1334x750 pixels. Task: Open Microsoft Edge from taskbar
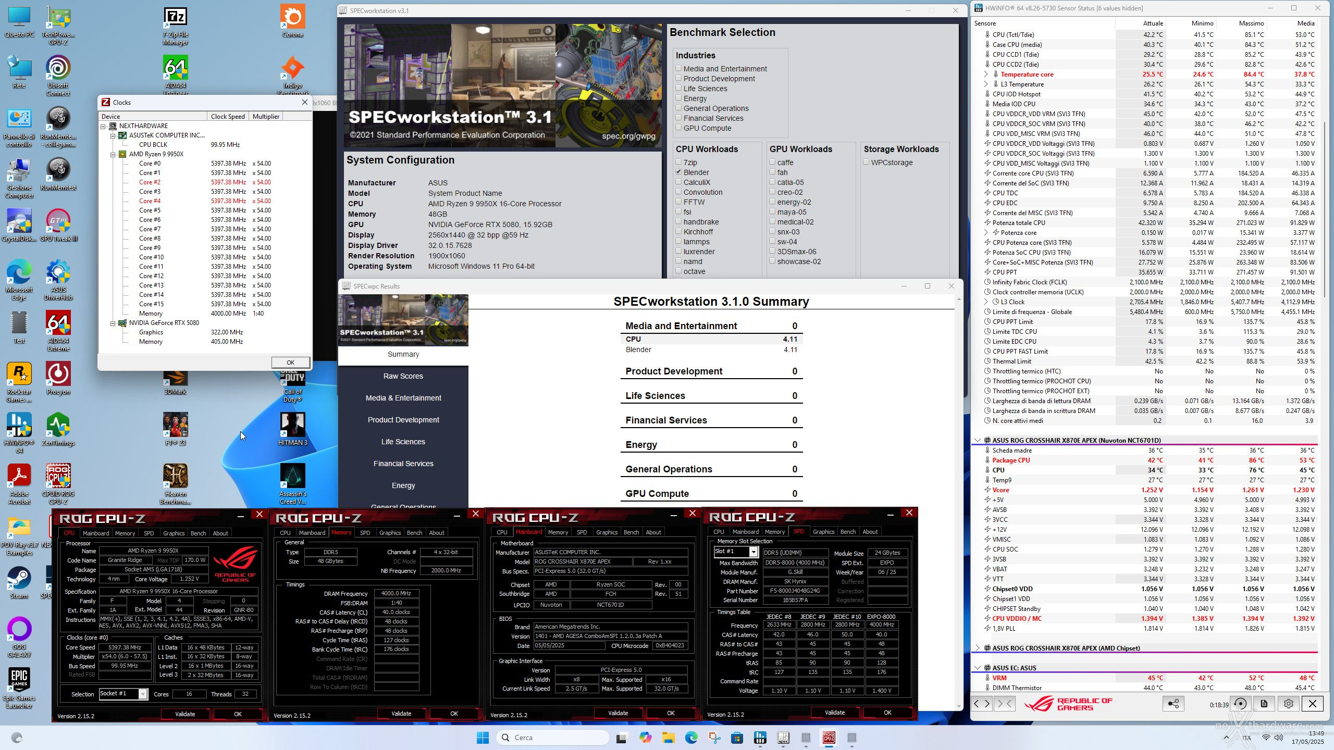(x=691, y=737)
